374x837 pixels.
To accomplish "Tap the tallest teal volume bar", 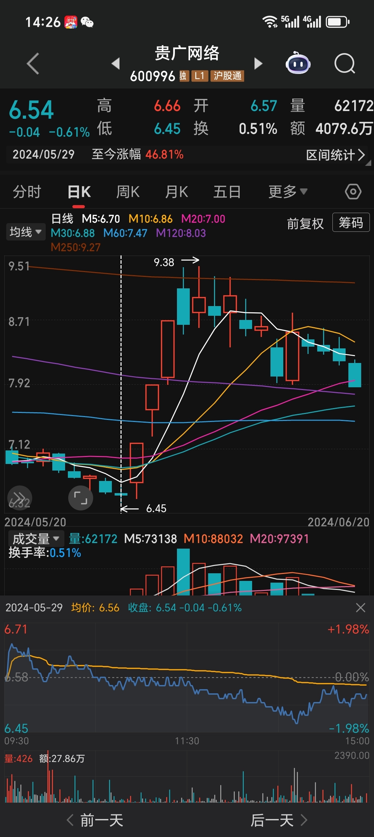I will point(183,572).
